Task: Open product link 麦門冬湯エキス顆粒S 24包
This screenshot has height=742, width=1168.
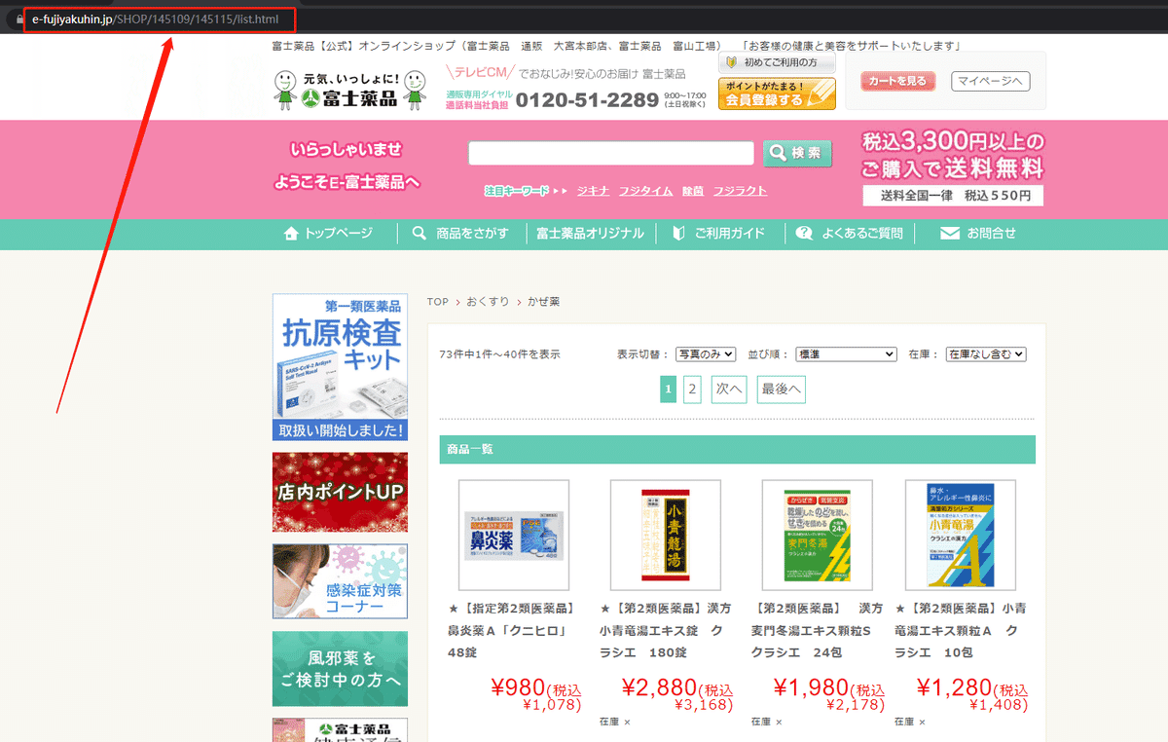Action: pos(817,630)
